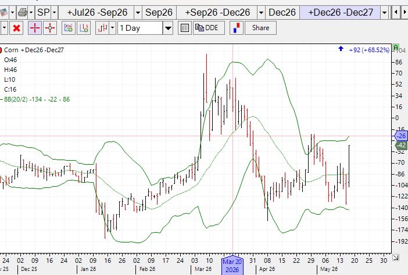Click the BB(20/2) indicator label

click(37, 99)
